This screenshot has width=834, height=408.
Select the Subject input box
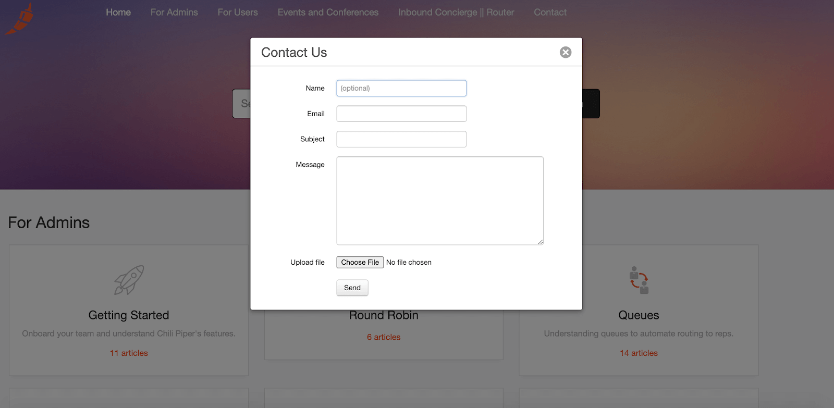(401, 139)
